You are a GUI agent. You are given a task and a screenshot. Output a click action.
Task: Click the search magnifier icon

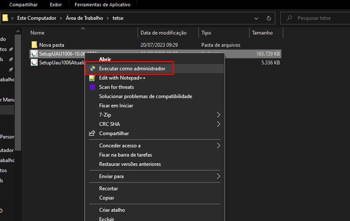pyautogui.click(x=290, y=18)
